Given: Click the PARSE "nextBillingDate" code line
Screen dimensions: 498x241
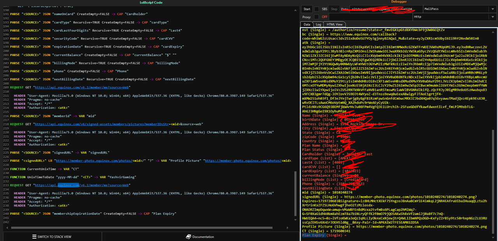Looking at the screenshot, I should point(103,79).
